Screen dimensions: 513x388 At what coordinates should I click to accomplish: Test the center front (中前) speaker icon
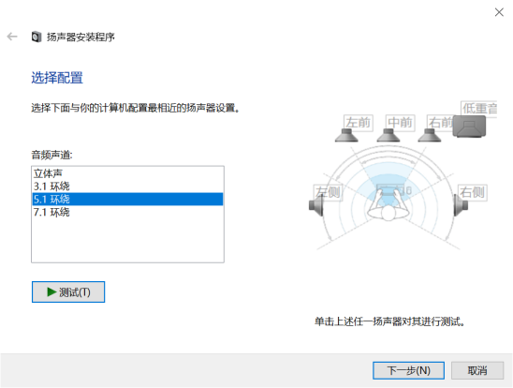(x=388, y=135)
